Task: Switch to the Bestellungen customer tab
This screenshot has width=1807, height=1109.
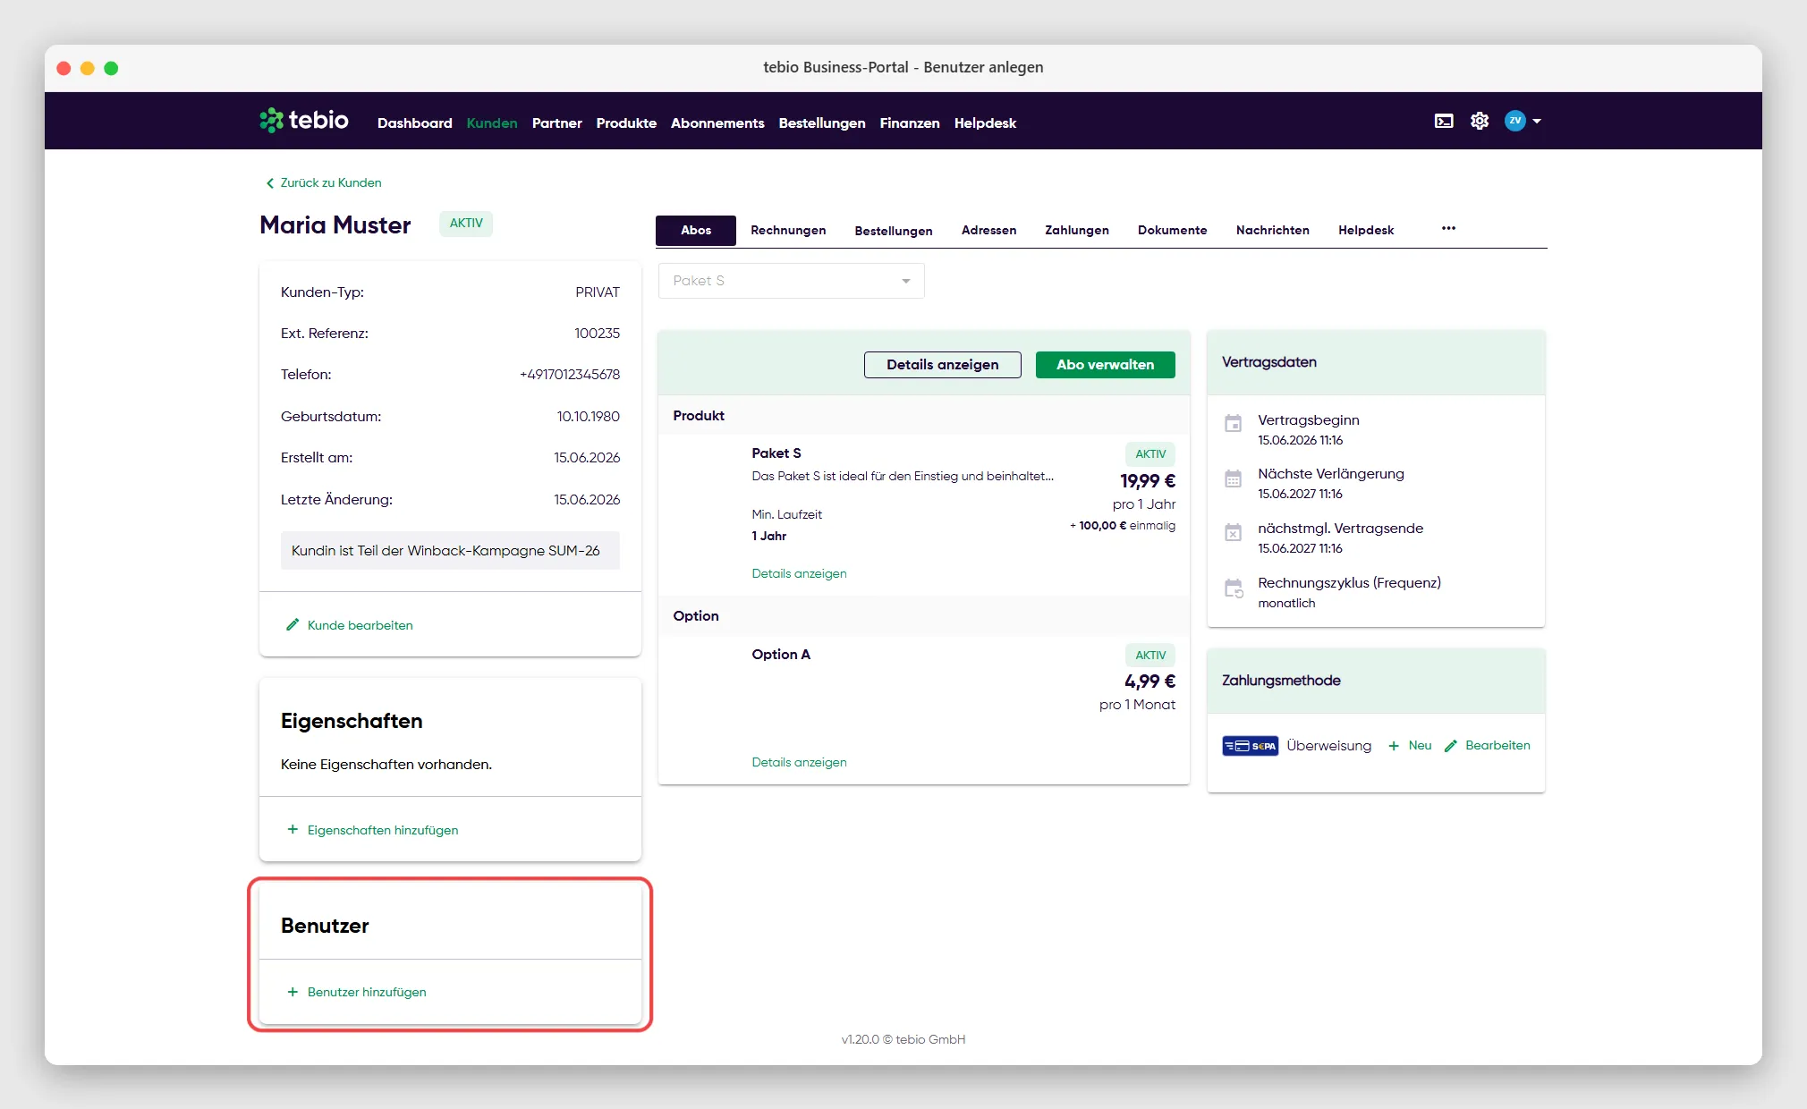Action: (894, 231)
